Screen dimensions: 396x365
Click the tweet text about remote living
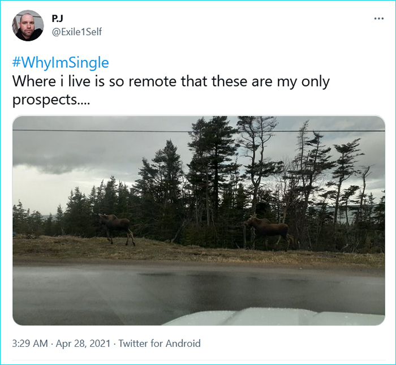[x=170, y=82]
